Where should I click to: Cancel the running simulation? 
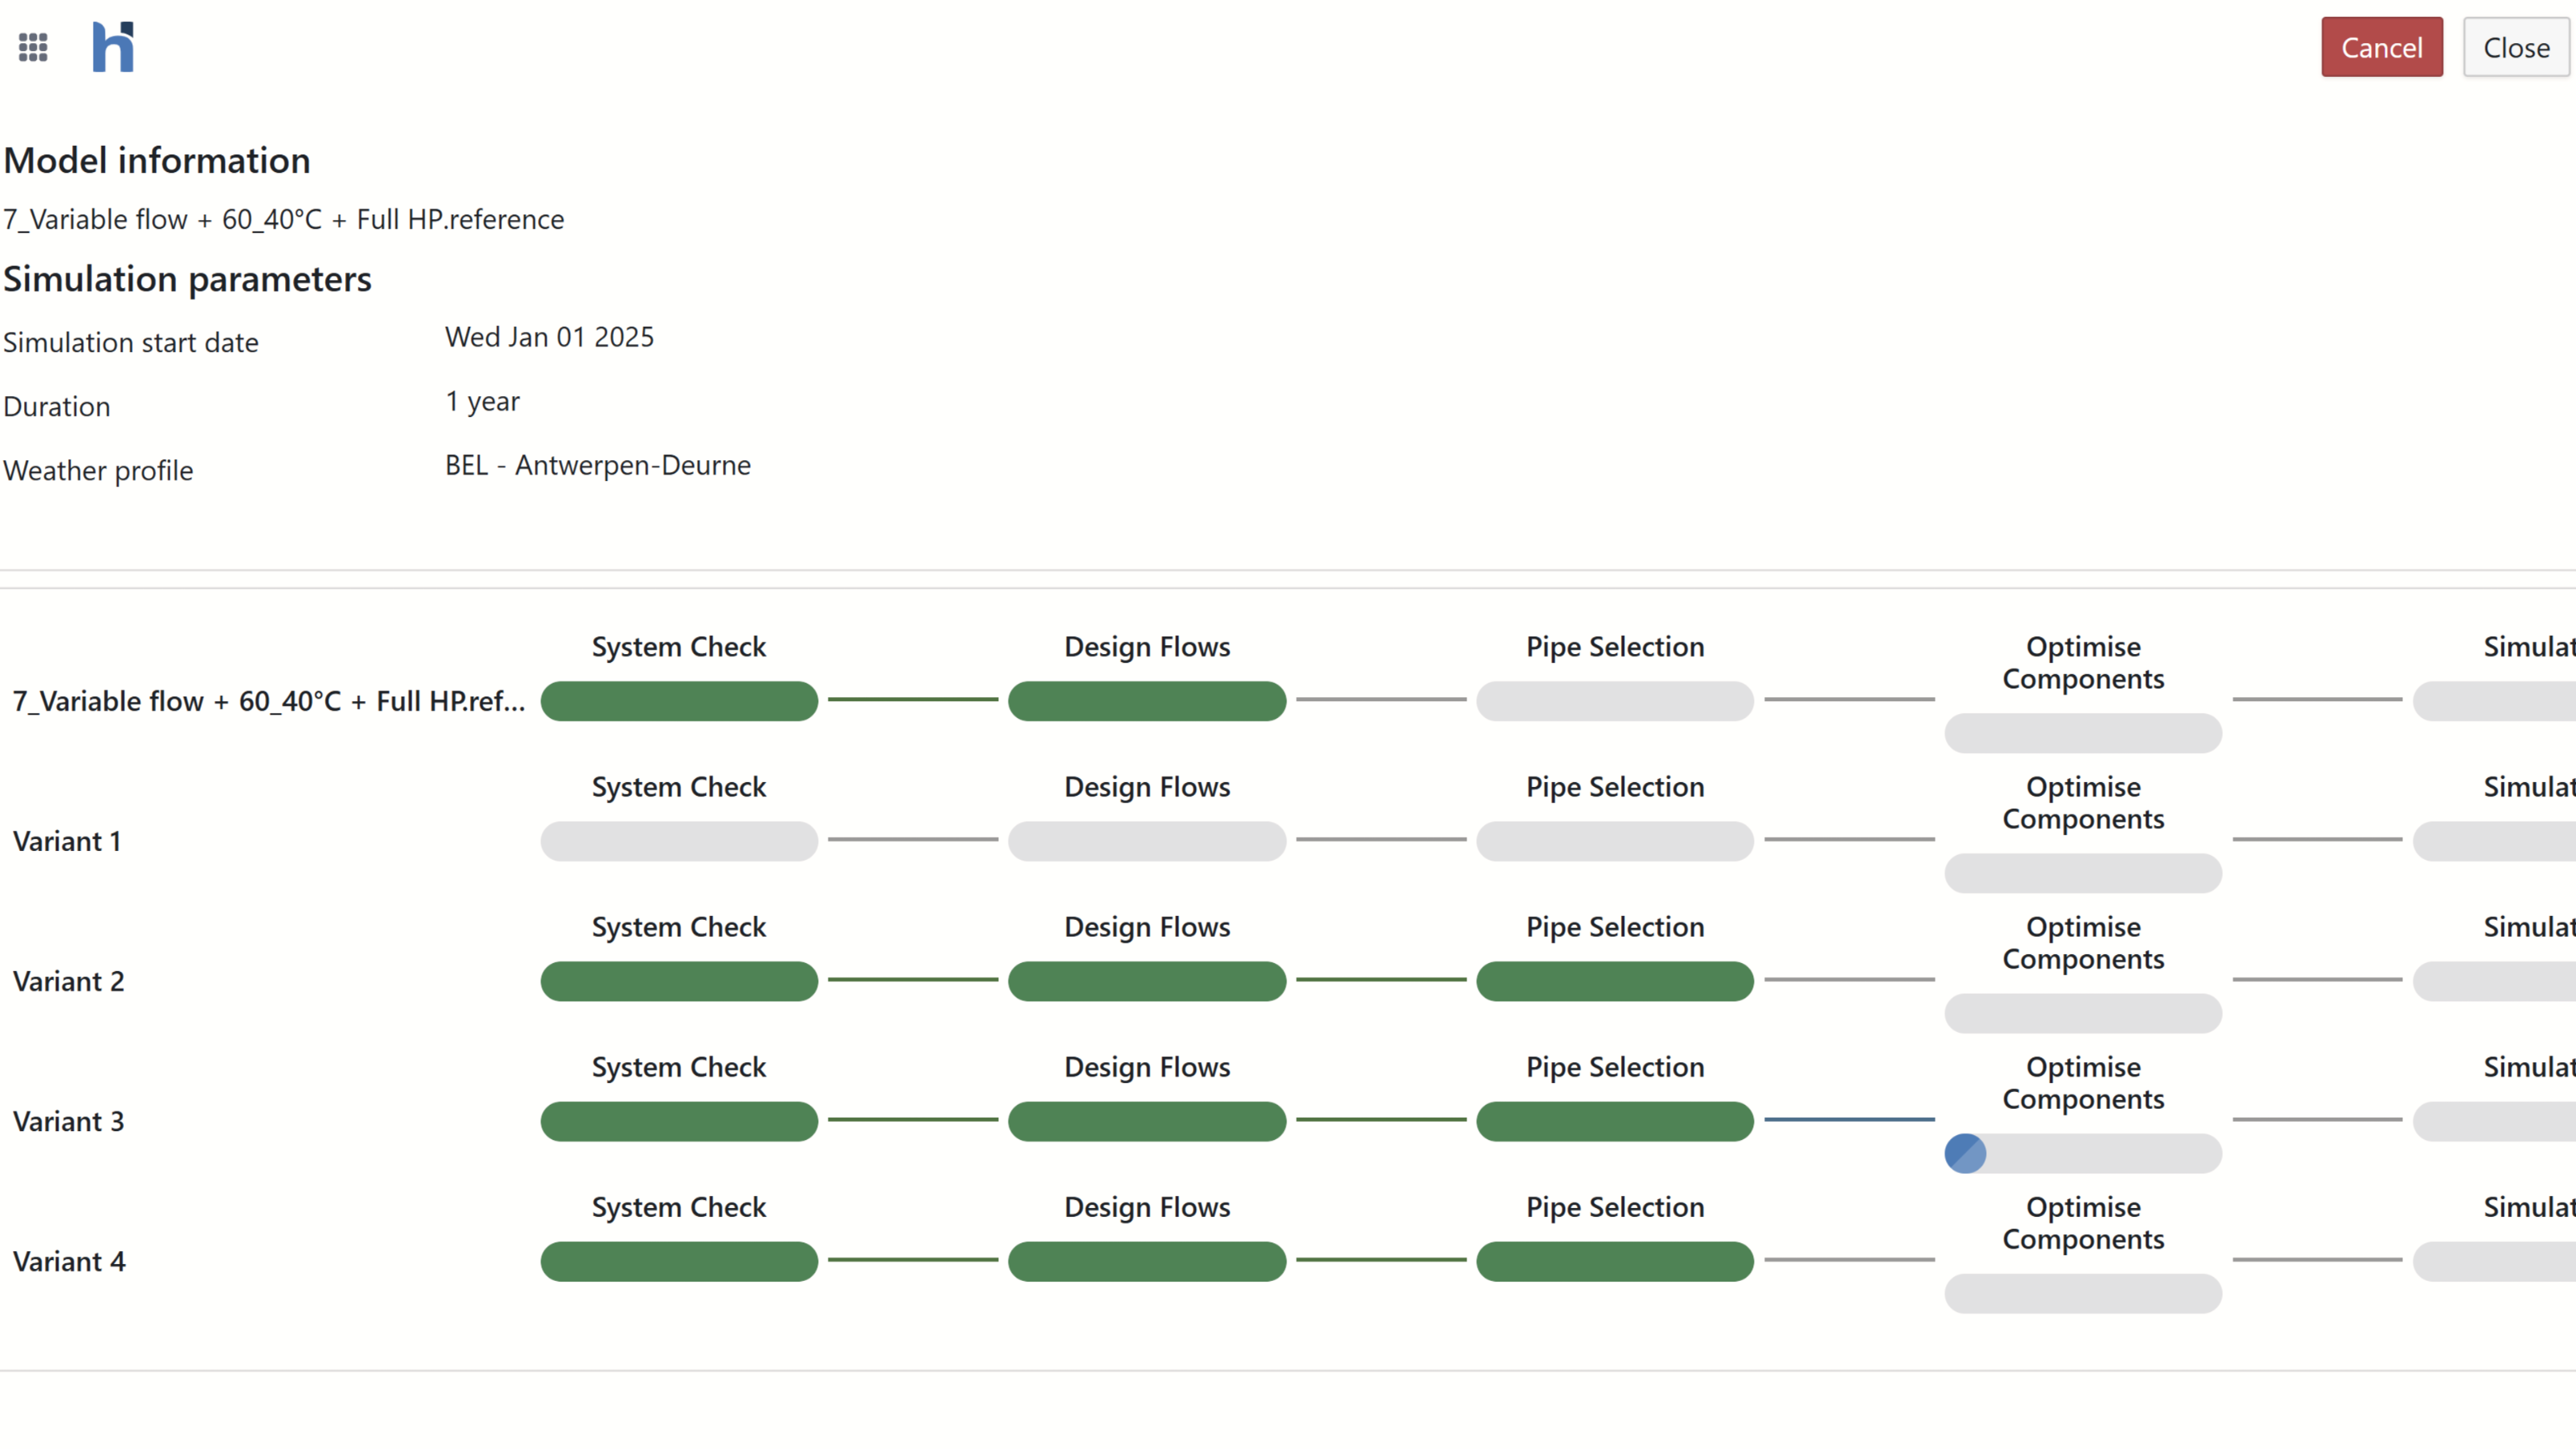click(x=2381, y=47)
